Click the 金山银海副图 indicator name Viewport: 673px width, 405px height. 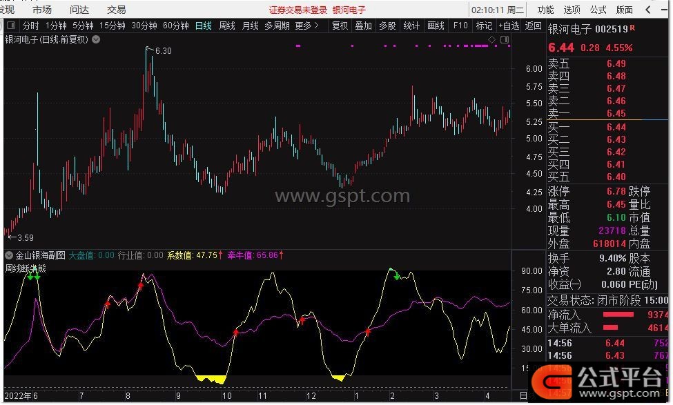tap(40, 255)
